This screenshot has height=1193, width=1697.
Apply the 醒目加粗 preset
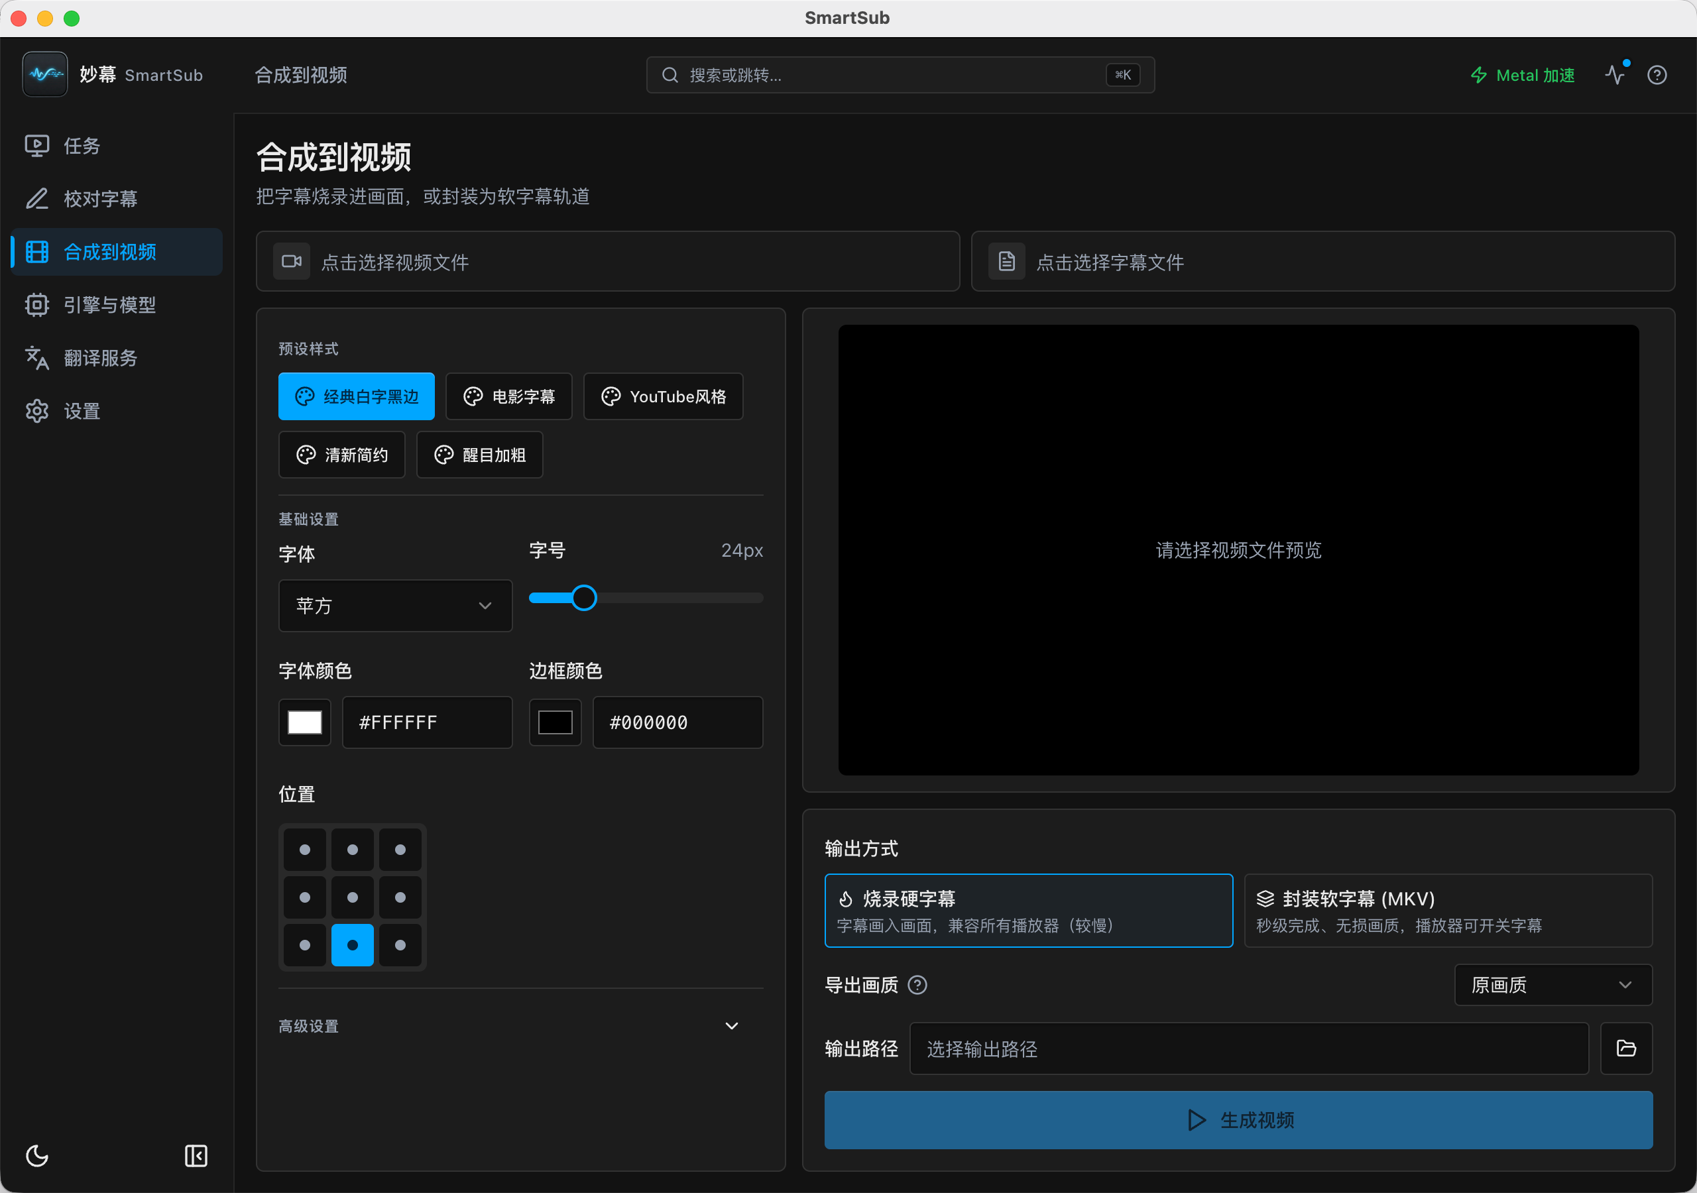point(480,455)
